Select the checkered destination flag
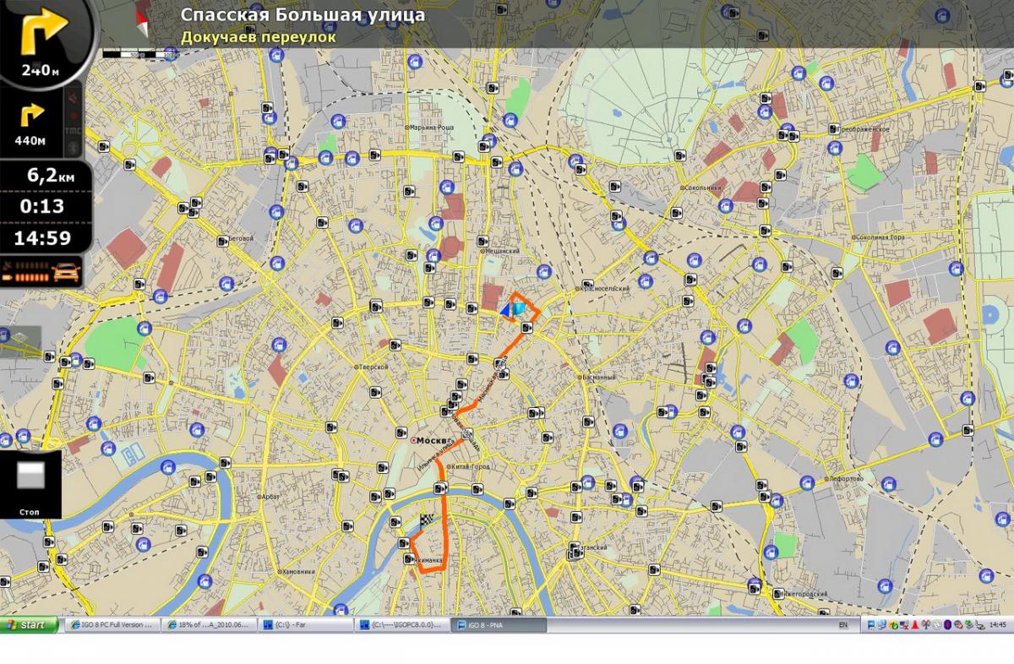Screen dimensions: 1014x664 (426, 521)
